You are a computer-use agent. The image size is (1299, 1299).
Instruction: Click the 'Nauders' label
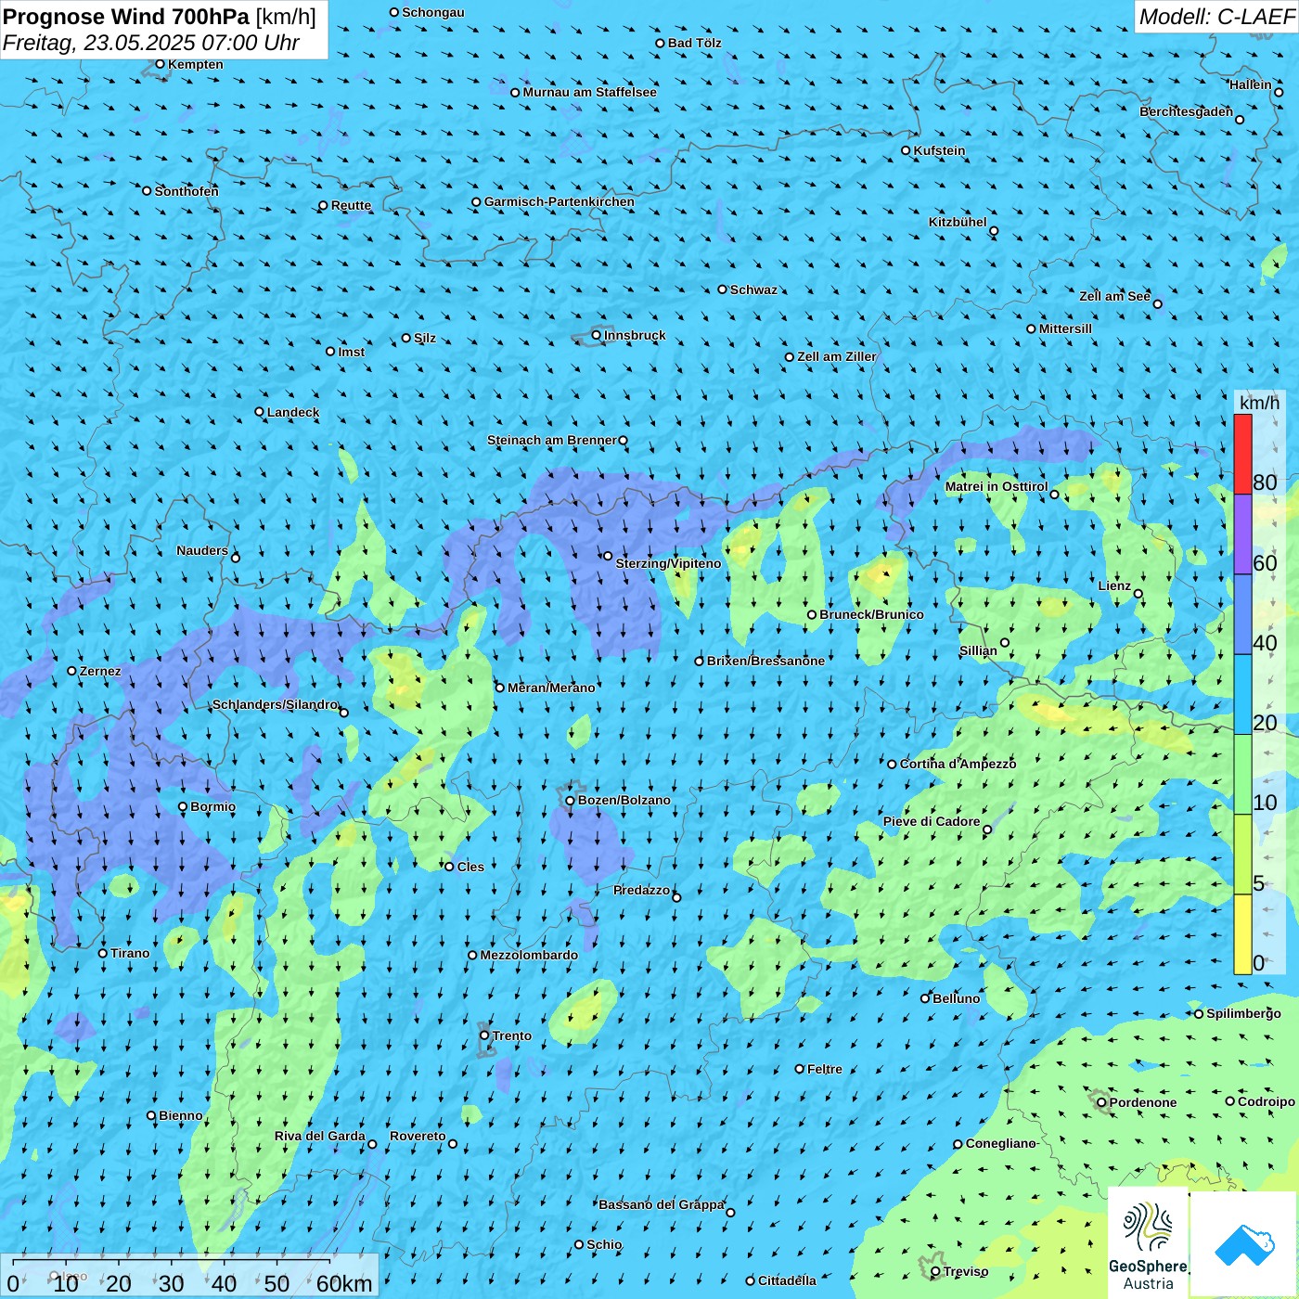pyautogui.click(x=202, y=550)
